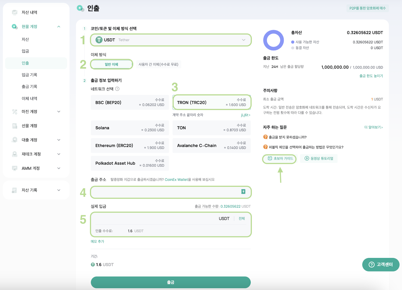Select 사용자 간 이체(수수료 무료) transfer option
402x290 pixels.
(158, 64)
